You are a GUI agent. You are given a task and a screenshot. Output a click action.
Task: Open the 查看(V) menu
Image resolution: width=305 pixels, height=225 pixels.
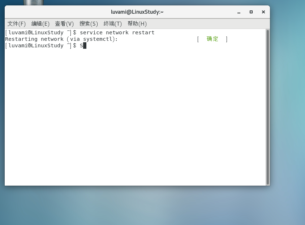64,24
